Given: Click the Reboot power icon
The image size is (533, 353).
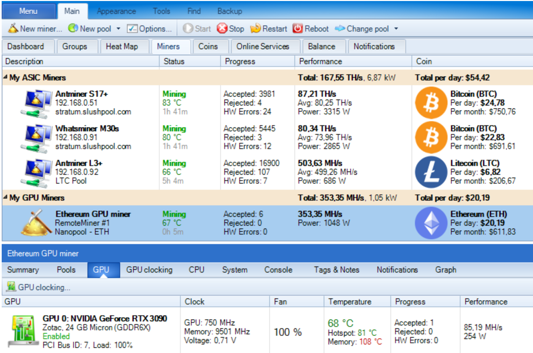Looking at the screenshot, I should click(x=297, y=29).
